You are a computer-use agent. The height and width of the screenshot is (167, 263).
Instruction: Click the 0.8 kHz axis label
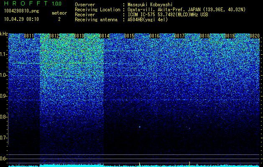tap(4, 117)
